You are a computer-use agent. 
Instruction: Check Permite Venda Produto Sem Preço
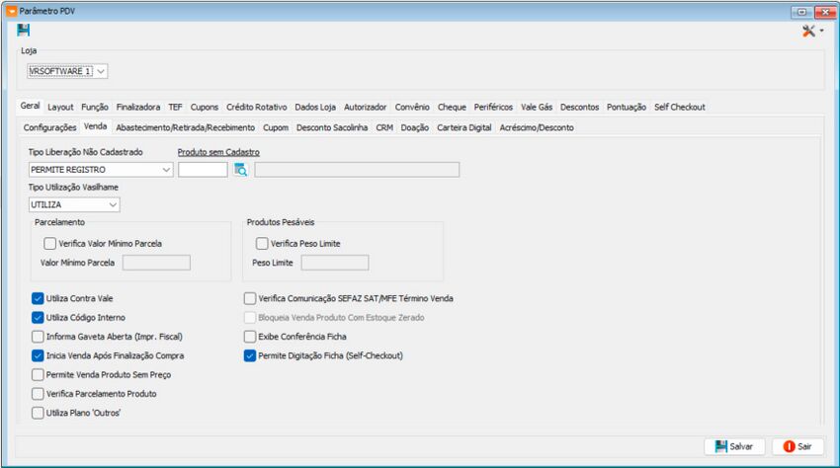coord(38,375)
